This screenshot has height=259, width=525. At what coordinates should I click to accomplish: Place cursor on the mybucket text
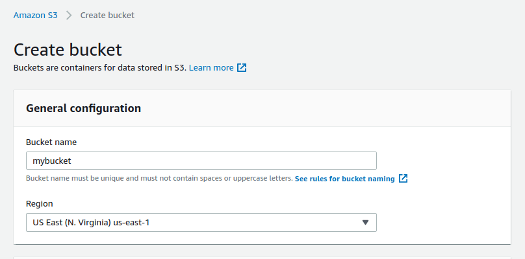click(x=52, y=161)
